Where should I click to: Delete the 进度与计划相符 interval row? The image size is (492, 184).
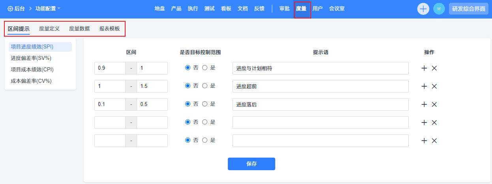[x=434, y=68]
